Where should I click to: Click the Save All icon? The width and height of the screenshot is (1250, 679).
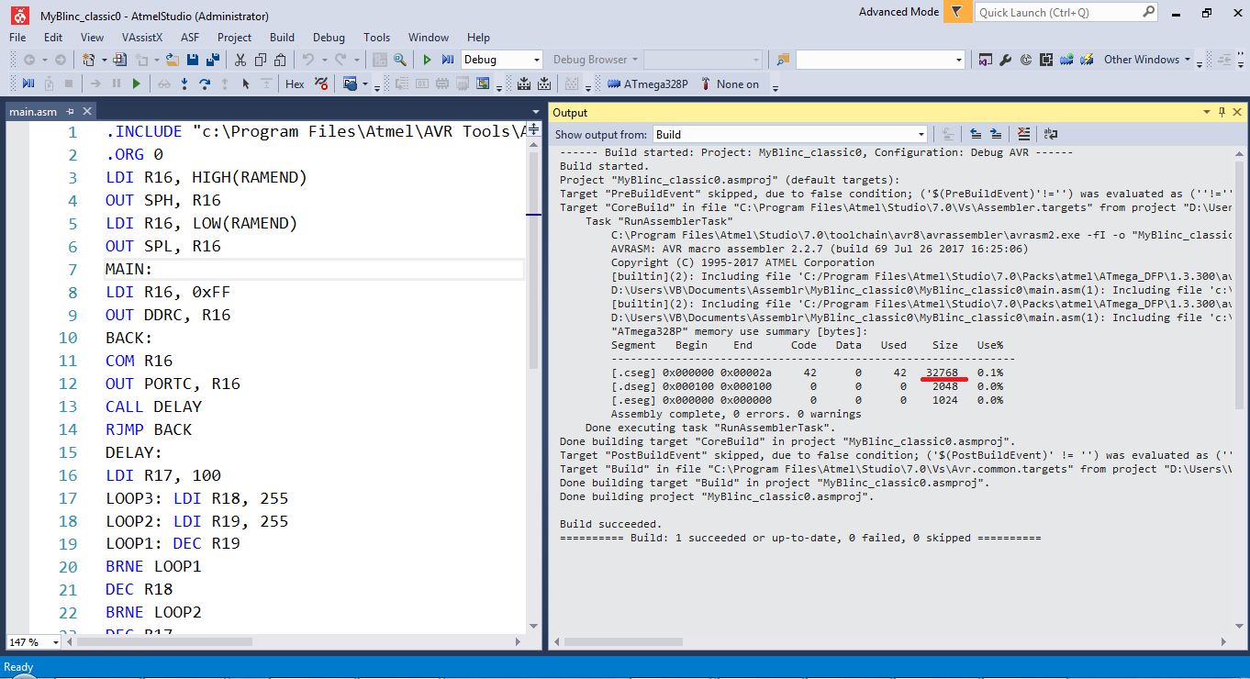coord(213,60)
